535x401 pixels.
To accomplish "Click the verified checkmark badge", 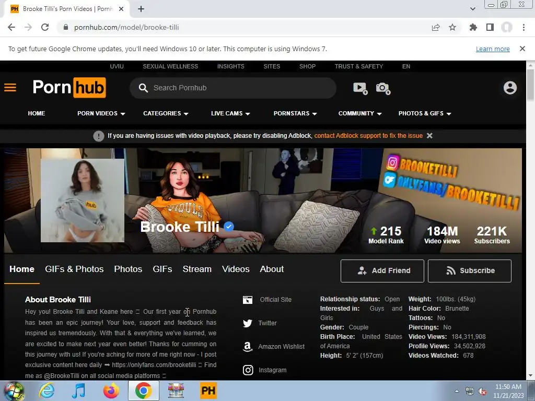I will (229, 227).
